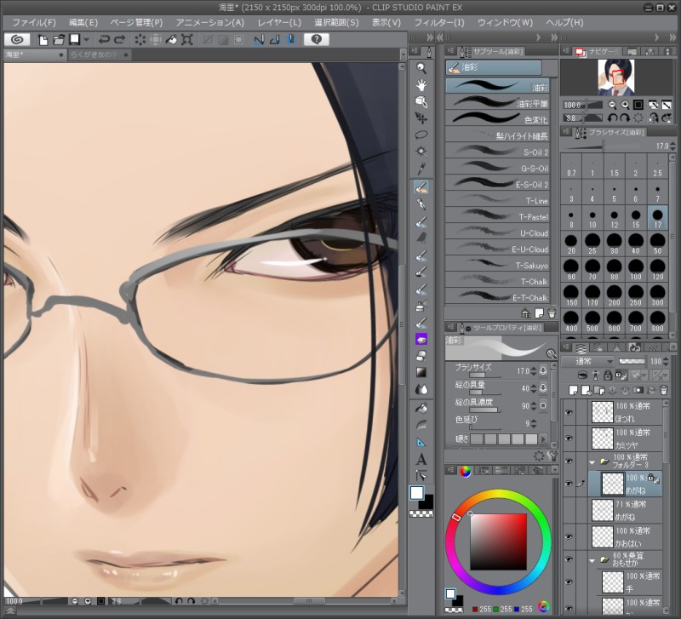Select the 3D Operation object tool
Image resolution: width=681 pixels, height=619 pixels.
[x=421, y=101]
